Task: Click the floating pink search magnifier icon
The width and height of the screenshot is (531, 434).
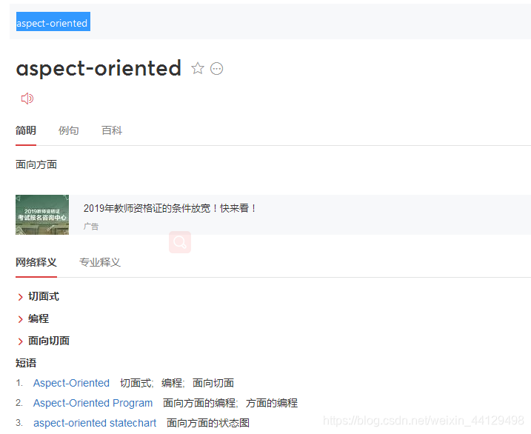Action: pos(180,242)
